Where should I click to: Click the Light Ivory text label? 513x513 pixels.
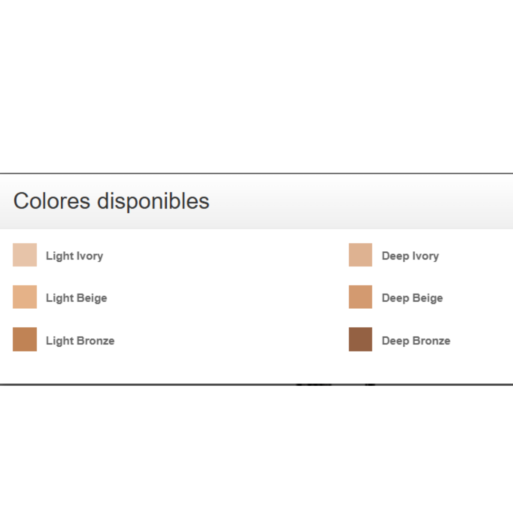(75, 256)
